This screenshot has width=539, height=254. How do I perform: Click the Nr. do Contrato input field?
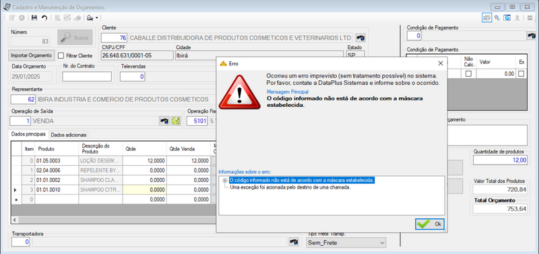tap(87, 77)
